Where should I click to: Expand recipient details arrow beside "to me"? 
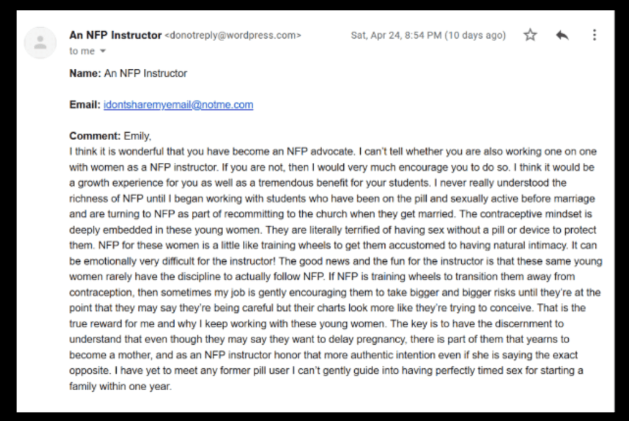pos(103,52)
